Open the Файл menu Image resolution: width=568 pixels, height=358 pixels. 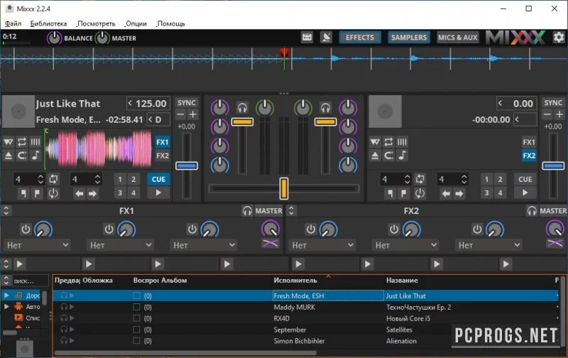coord(13,23)
